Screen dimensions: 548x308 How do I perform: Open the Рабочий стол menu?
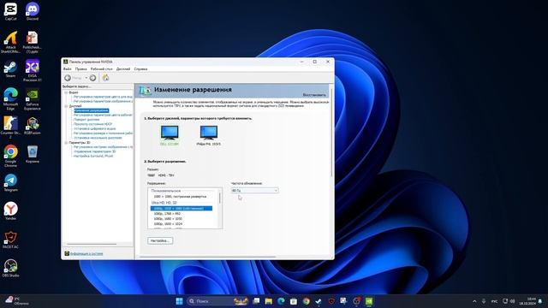tap(101, 69)
